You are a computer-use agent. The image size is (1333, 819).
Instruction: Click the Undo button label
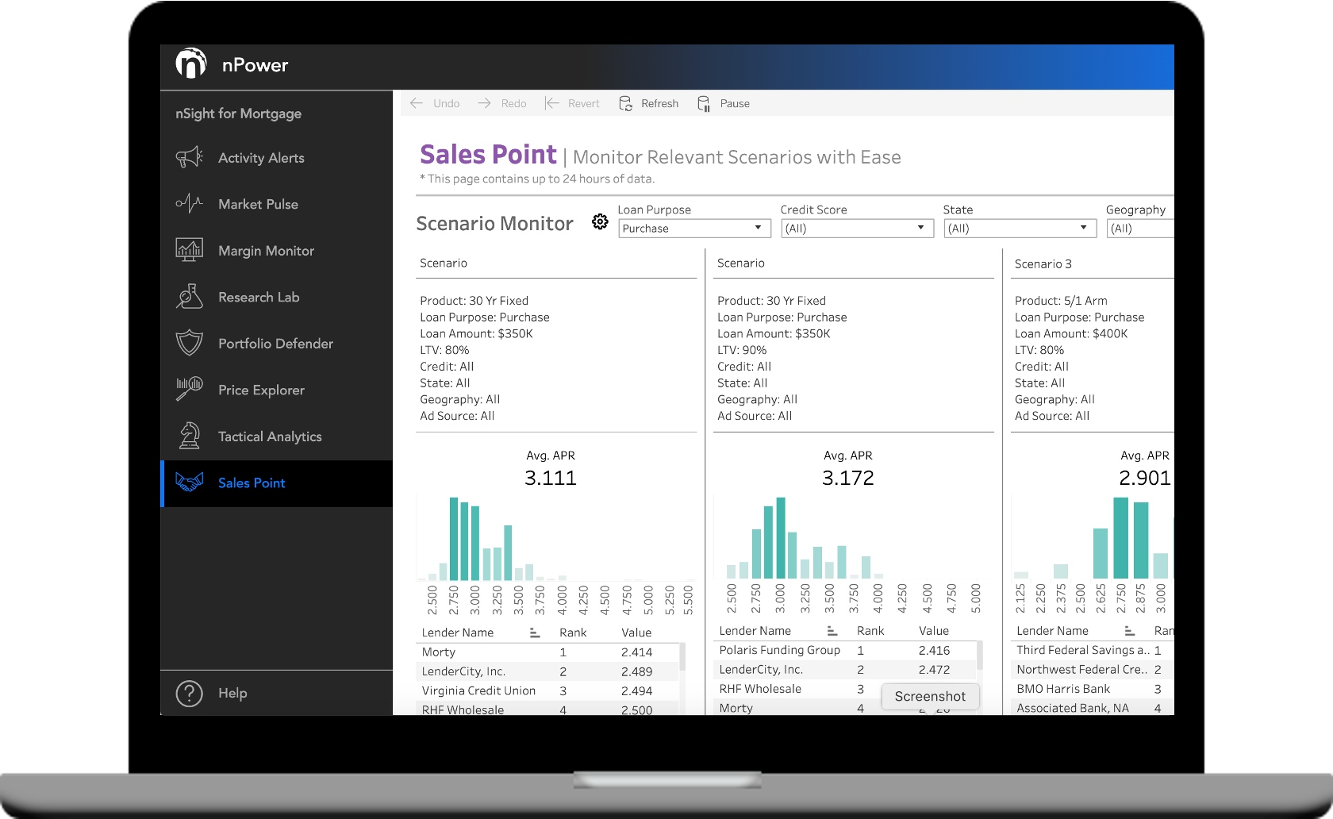(x=447, y=103)
